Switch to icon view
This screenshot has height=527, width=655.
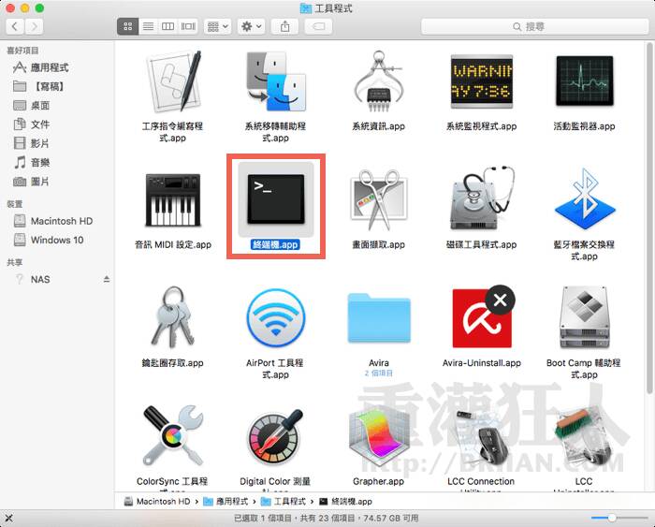pos(128,27)
